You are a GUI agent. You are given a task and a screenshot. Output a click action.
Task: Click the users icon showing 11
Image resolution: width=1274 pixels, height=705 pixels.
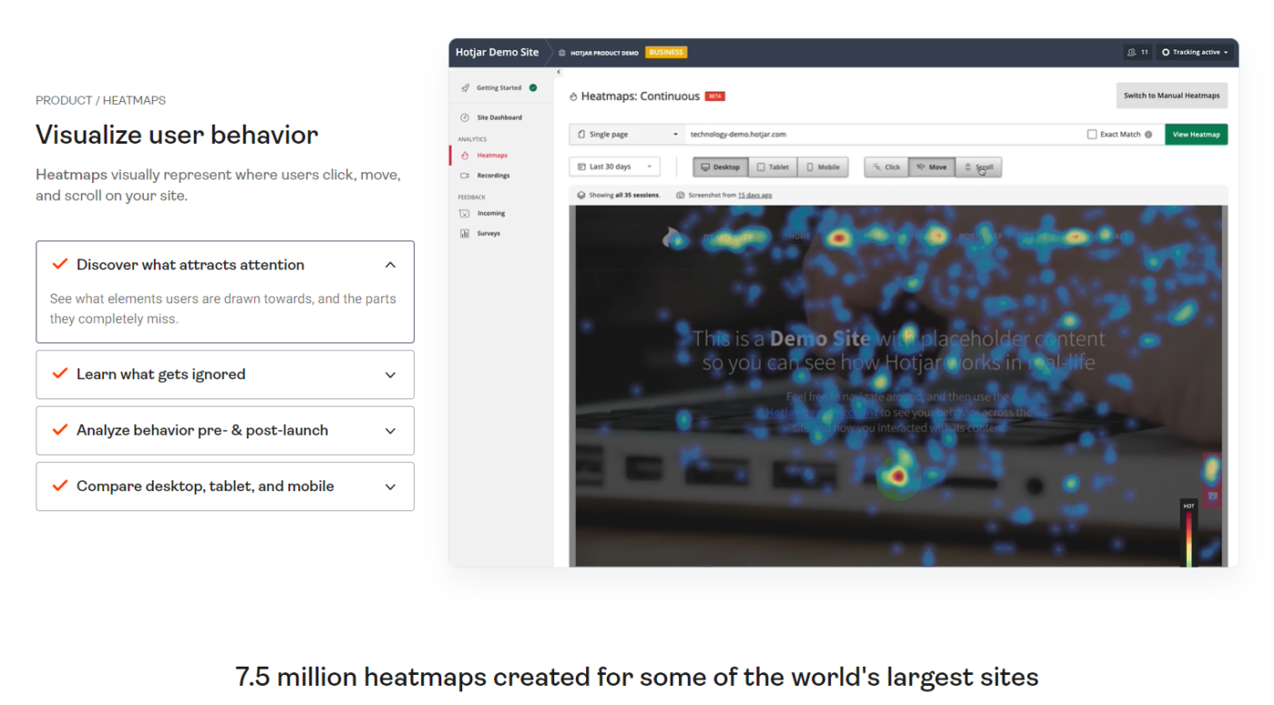pyautogui.click(x=1132, y=53)
